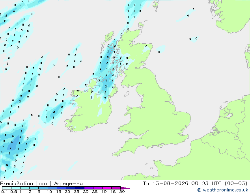Viewport: 250px width, 193px height.
Task: Click the legend label '35'
Action: (95, 191)
